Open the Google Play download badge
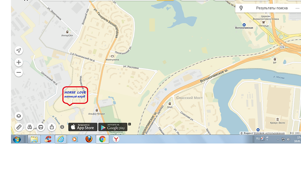301x169 pixels. pyautogui.click(x=113, y=127)
